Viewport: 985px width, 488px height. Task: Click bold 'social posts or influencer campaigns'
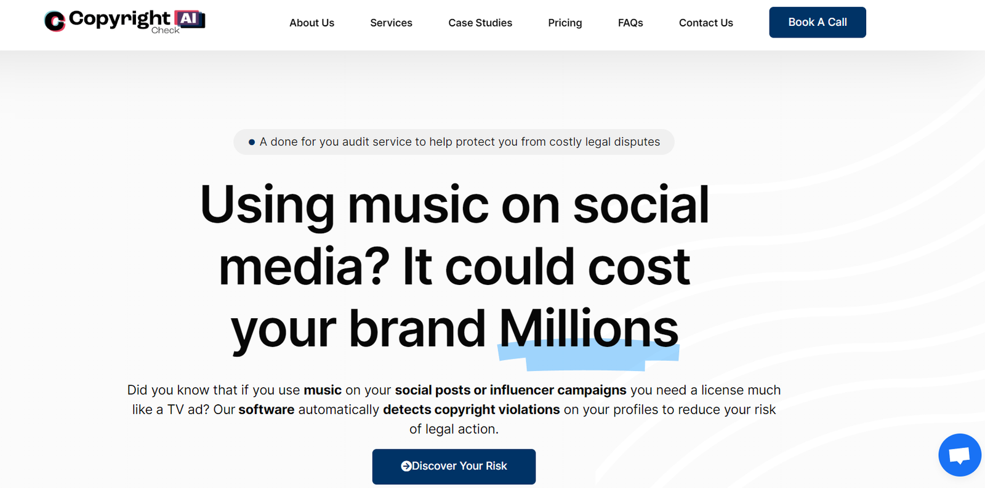tap(510, 390)
